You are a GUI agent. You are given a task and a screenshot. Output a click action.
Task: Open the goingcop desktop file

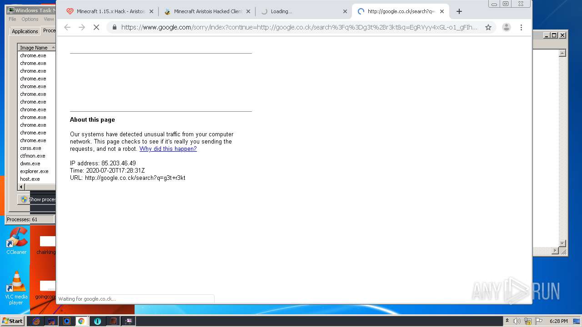[x=45, y=290]
